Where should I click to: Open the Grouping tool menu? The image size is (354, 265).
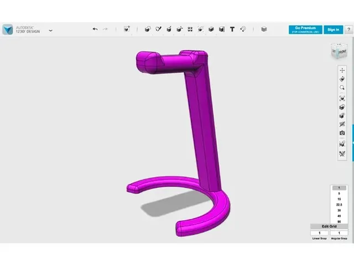(200, 29)
